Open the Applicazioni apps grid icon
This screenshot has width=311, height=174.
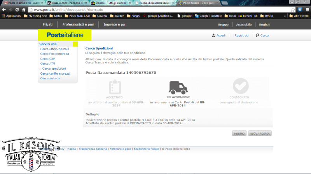point(3,16)
